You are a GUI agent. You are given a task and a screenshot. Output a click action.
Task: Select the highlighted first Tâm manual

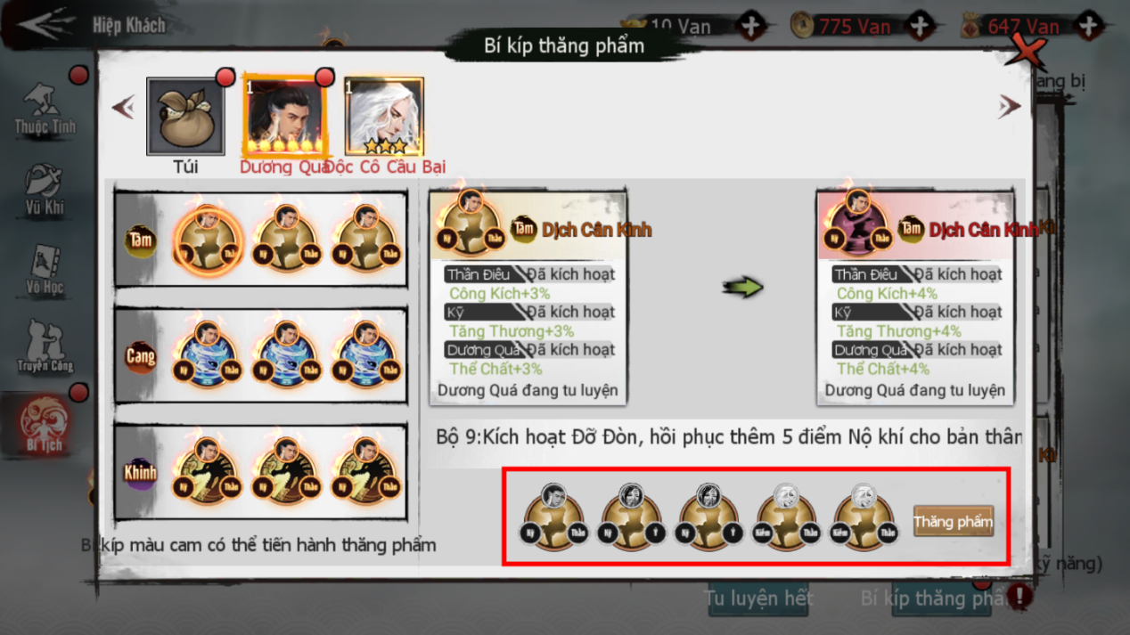(x=207, y=240)
